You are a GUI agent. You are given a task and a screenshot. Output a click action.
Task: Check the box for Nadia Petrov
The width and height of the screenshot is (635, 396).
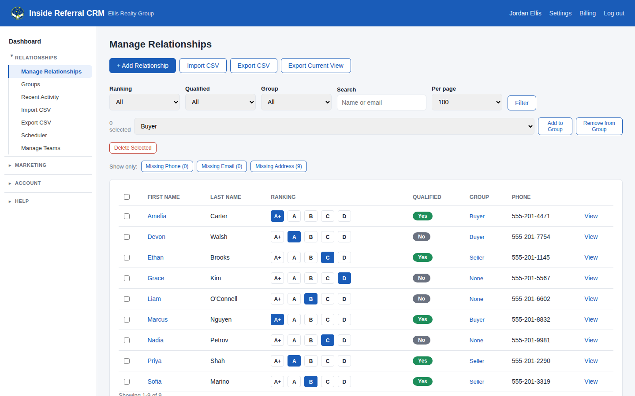tap(127, 340)
